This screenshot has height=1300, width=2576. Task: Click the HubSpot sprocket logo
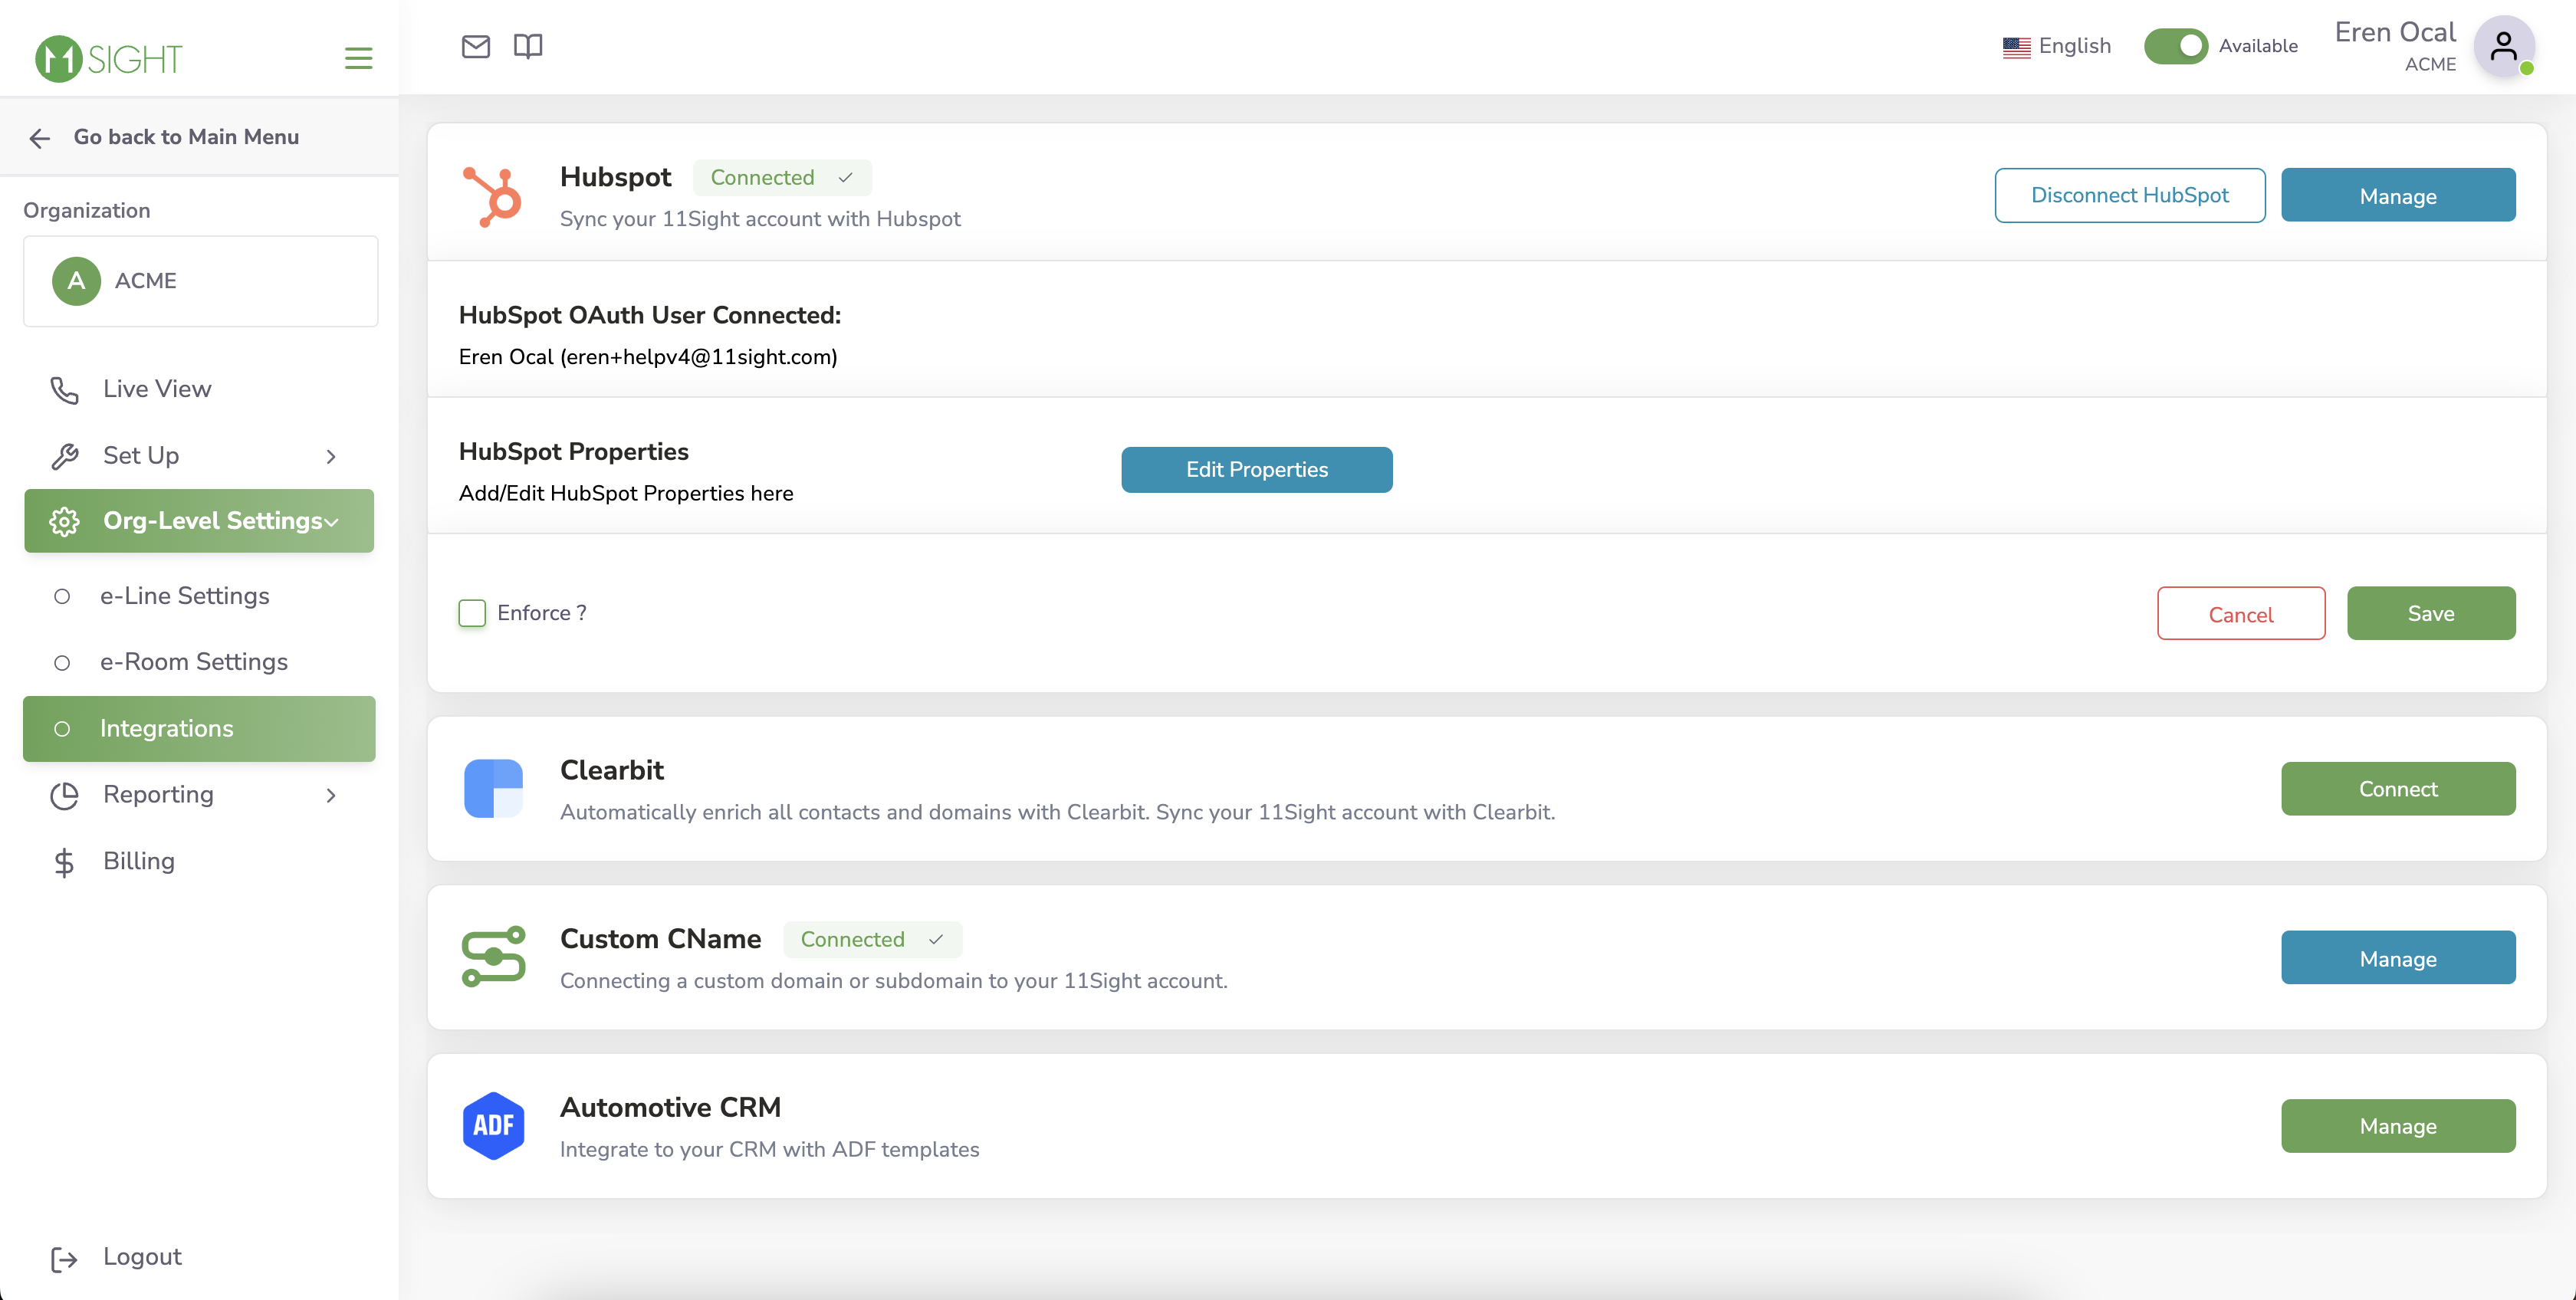(492, 196)
